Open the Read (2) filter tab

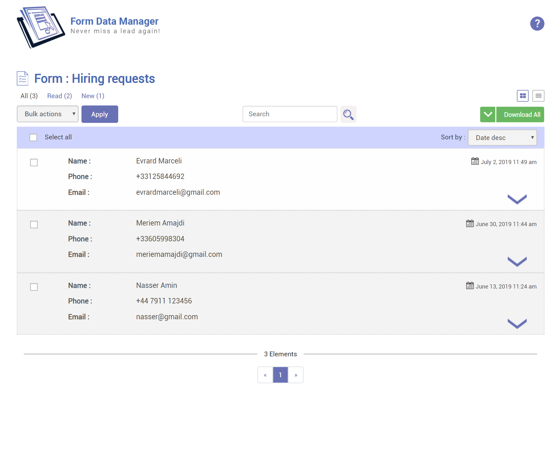pos(60,96)
